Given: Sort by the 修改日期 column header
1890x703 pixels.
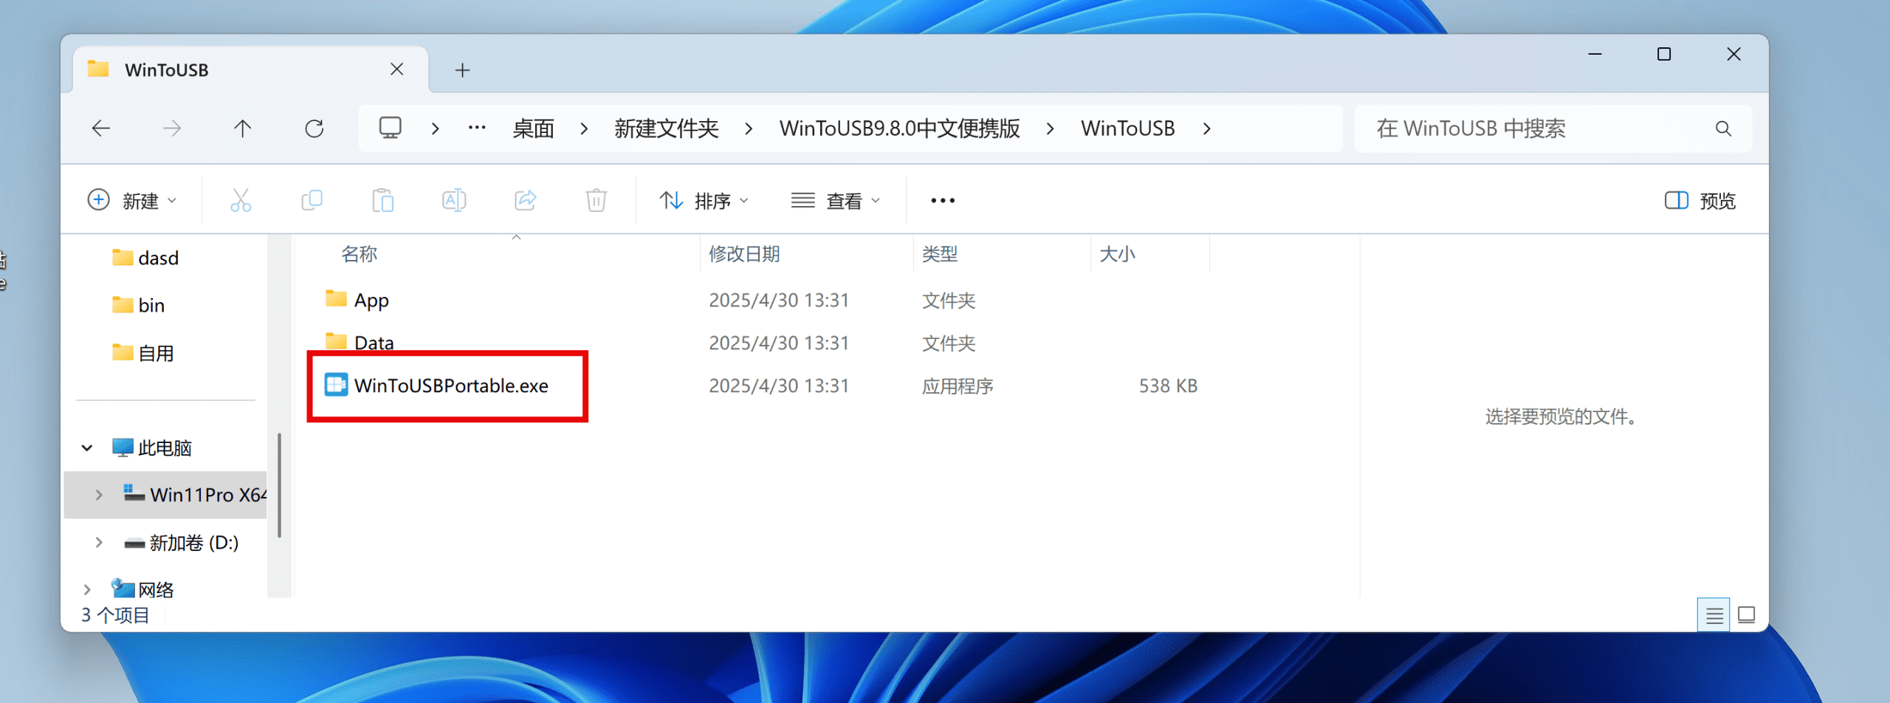Looking at the screenshot, I should point(744,254).
